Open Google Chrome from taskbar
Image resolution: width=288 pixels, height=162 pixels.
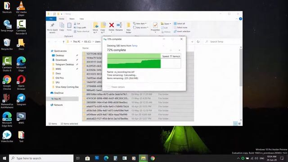tap(153, 158)
